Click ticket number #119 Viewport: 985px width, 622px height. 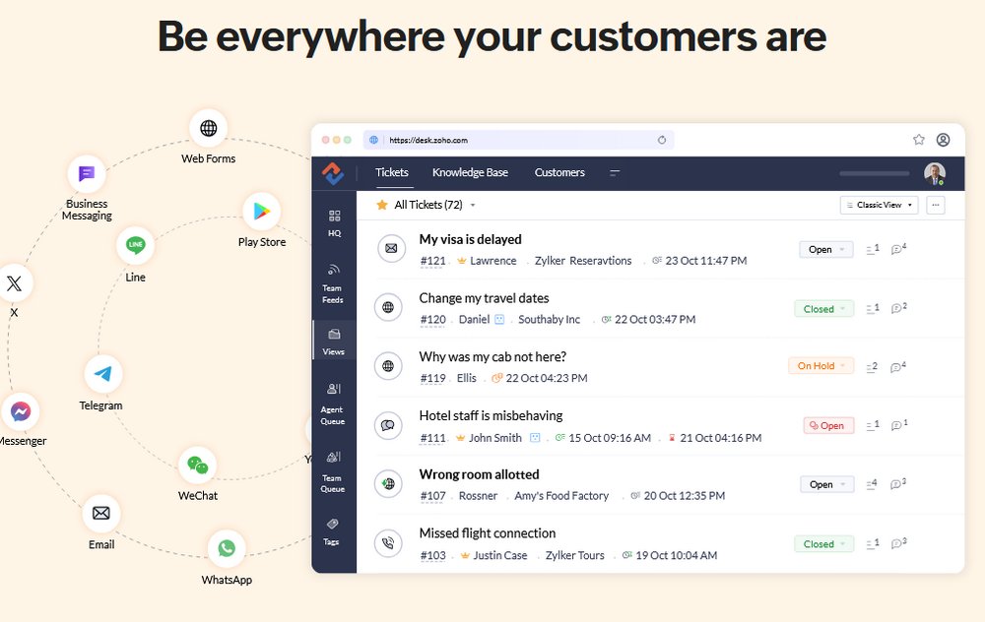coord(432,379)
